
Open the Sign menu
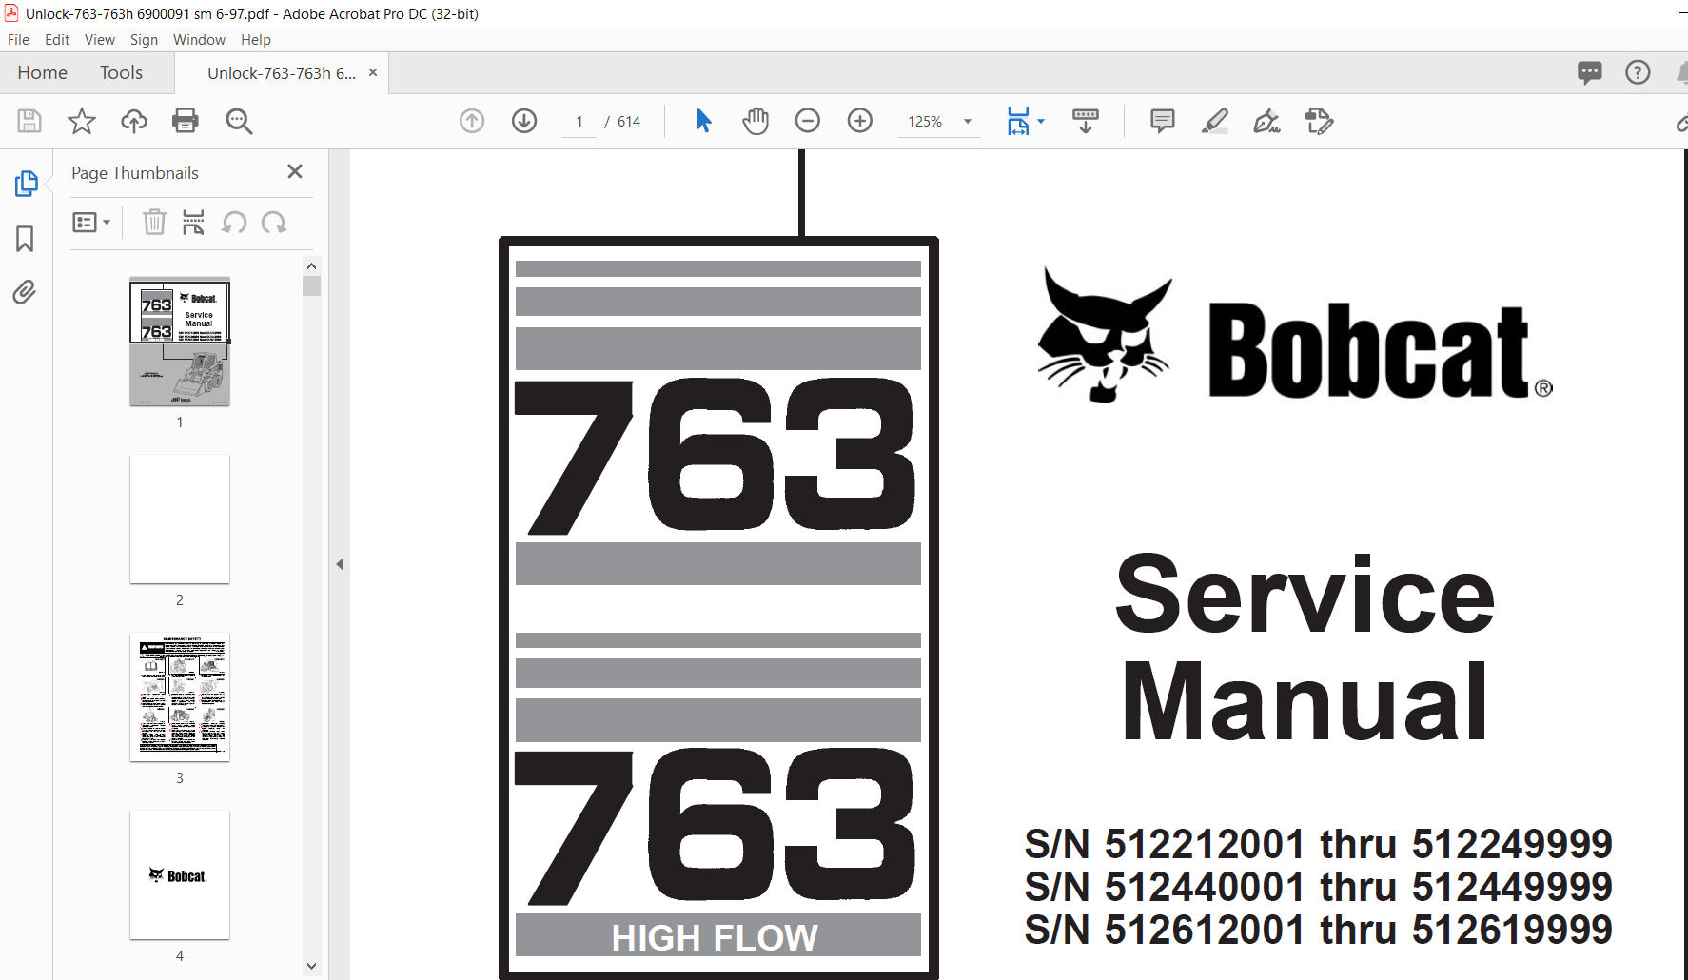[144, 40]
